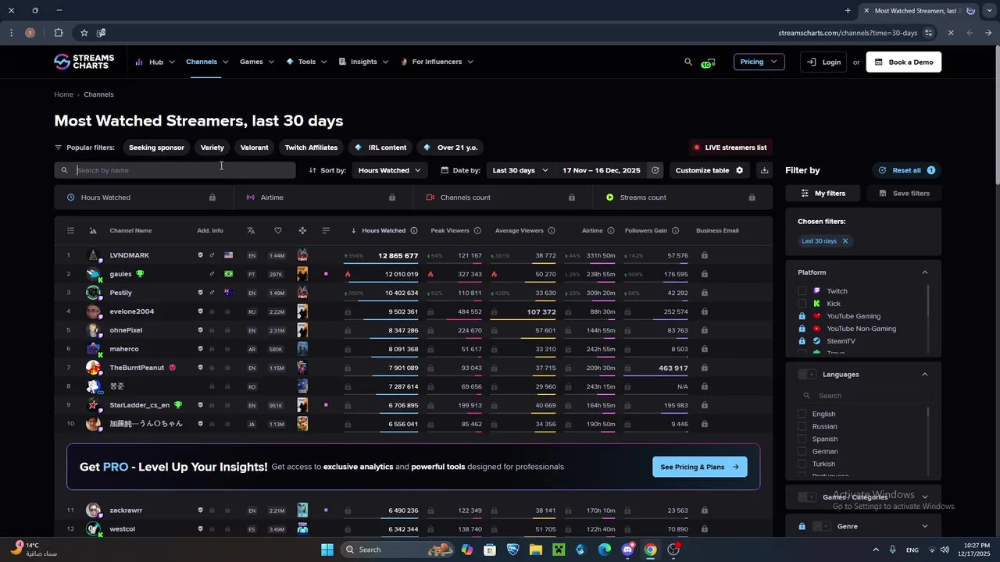This screenshot has height=562, width=1000.
Task: Collapse the Platform filter section
Action: click(x=925, y=272)
